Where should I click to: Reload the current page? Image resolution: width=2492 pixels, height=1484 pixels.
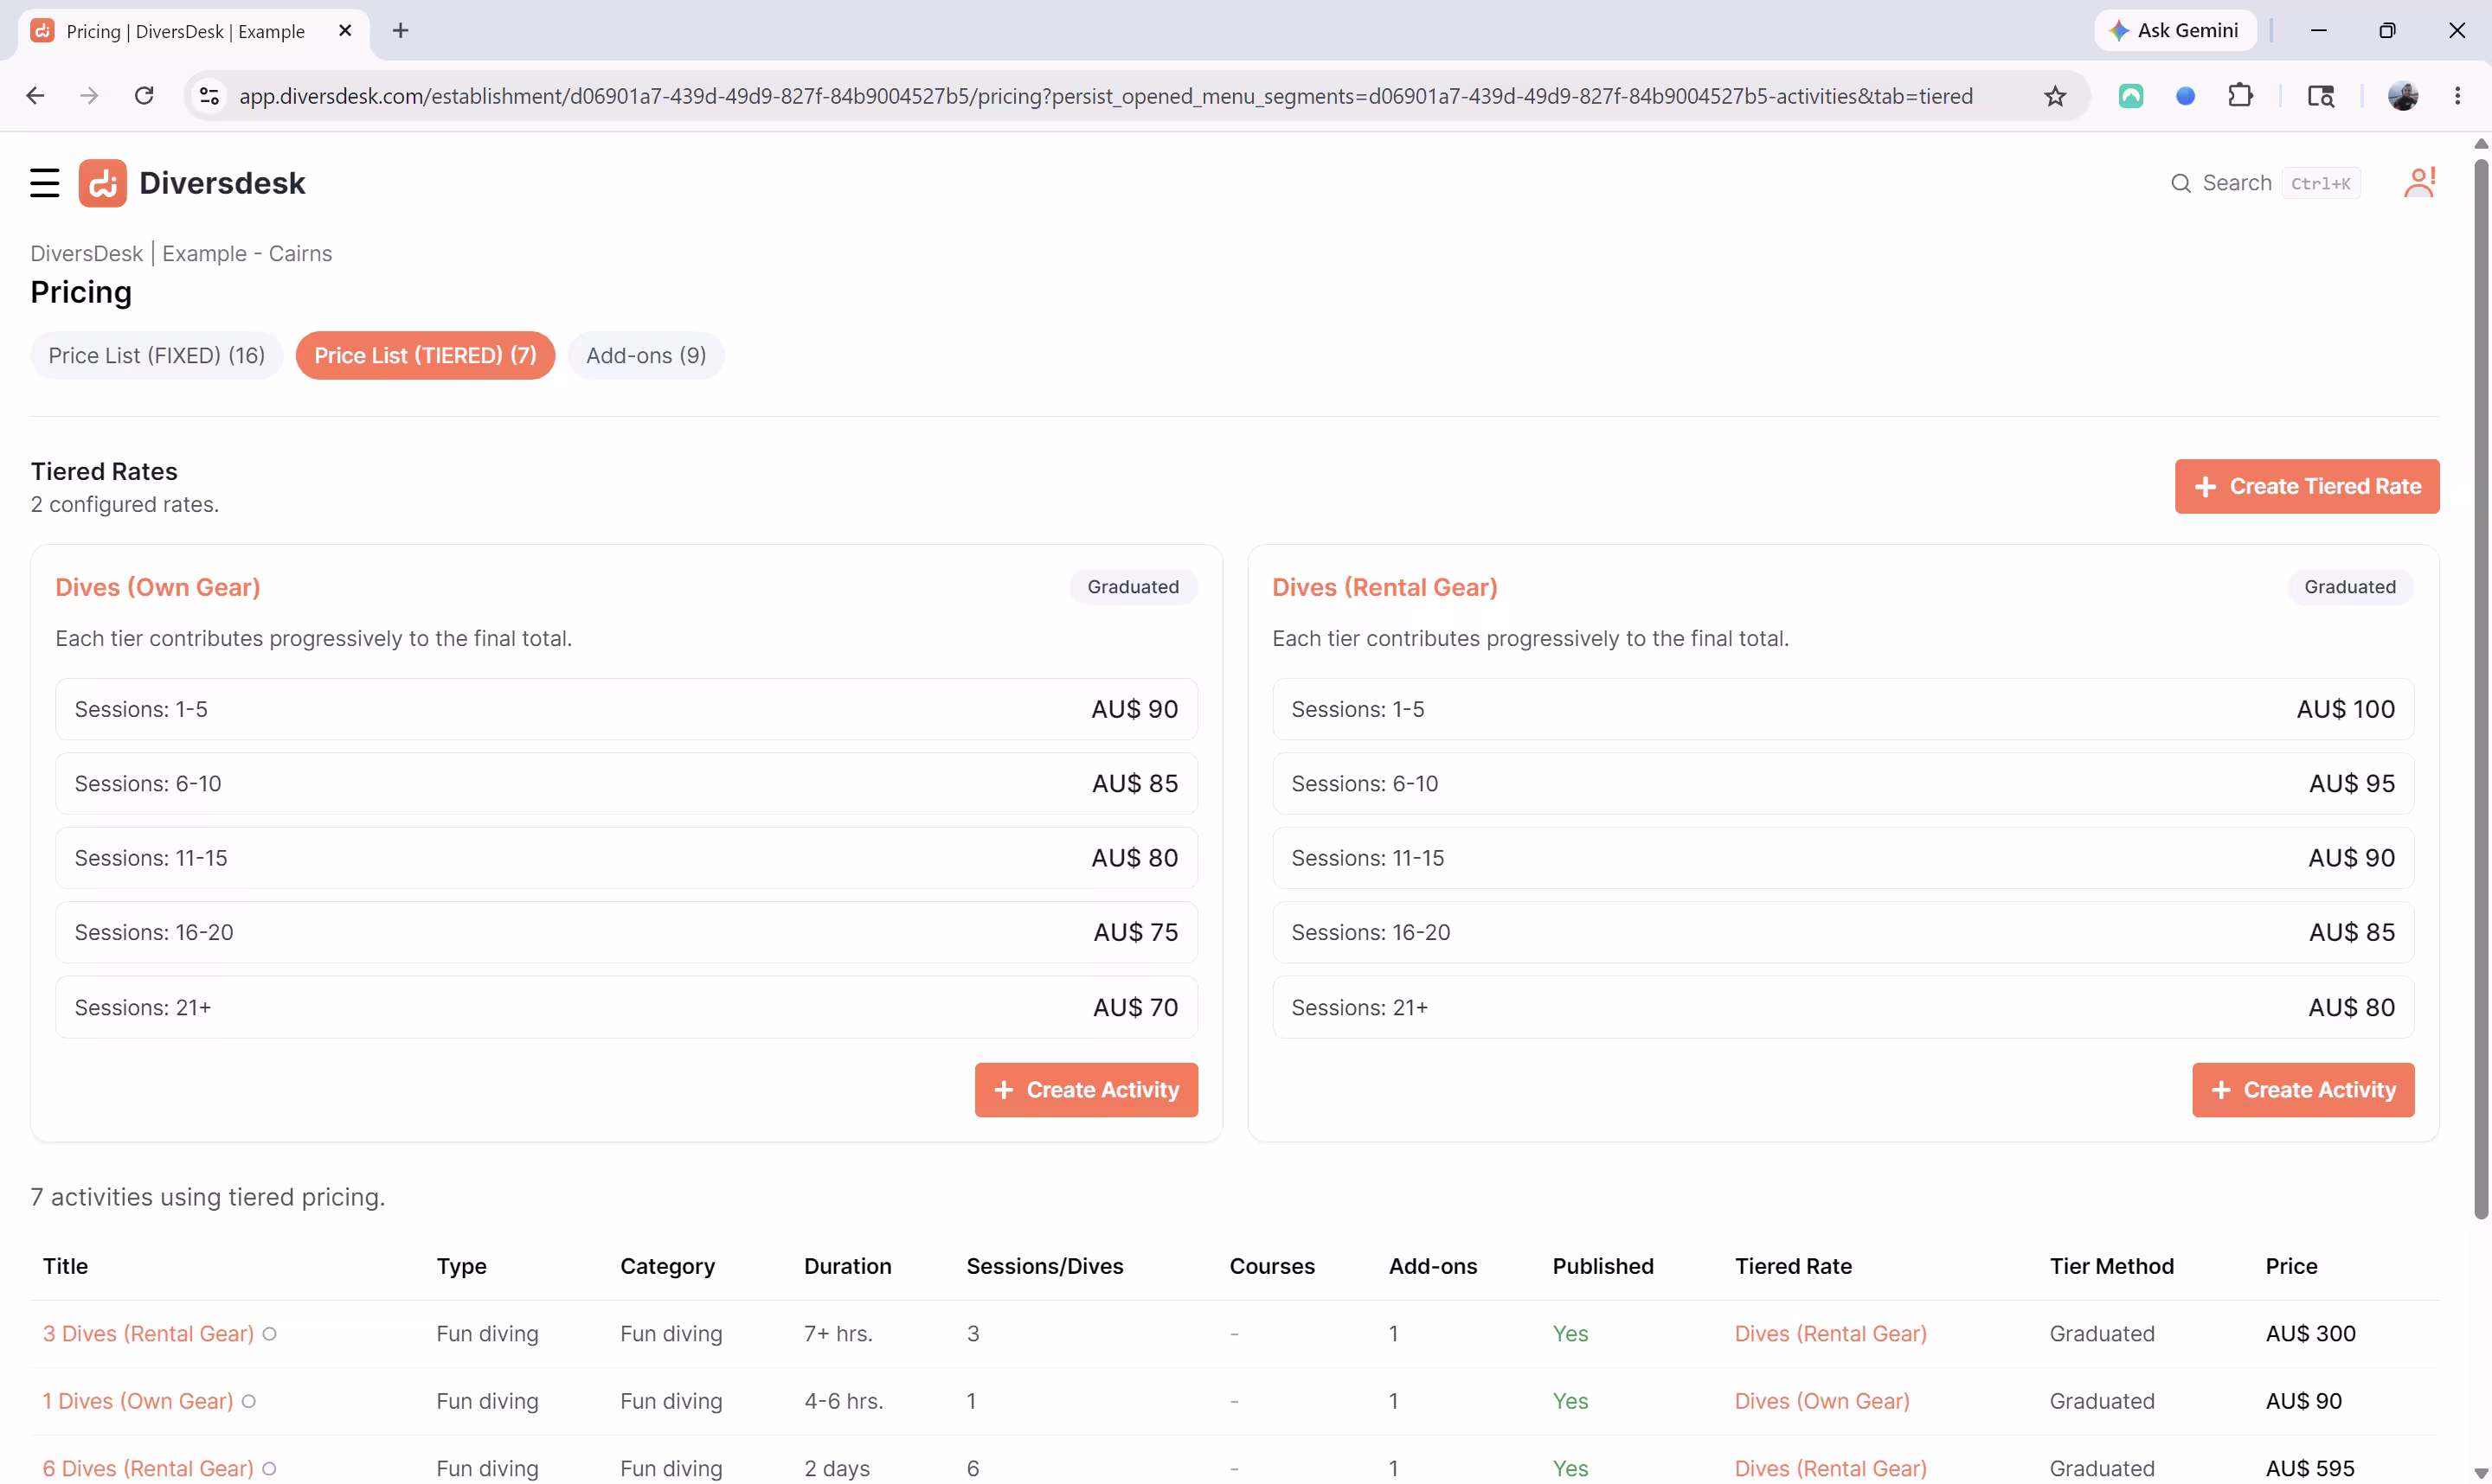[144, 96]
